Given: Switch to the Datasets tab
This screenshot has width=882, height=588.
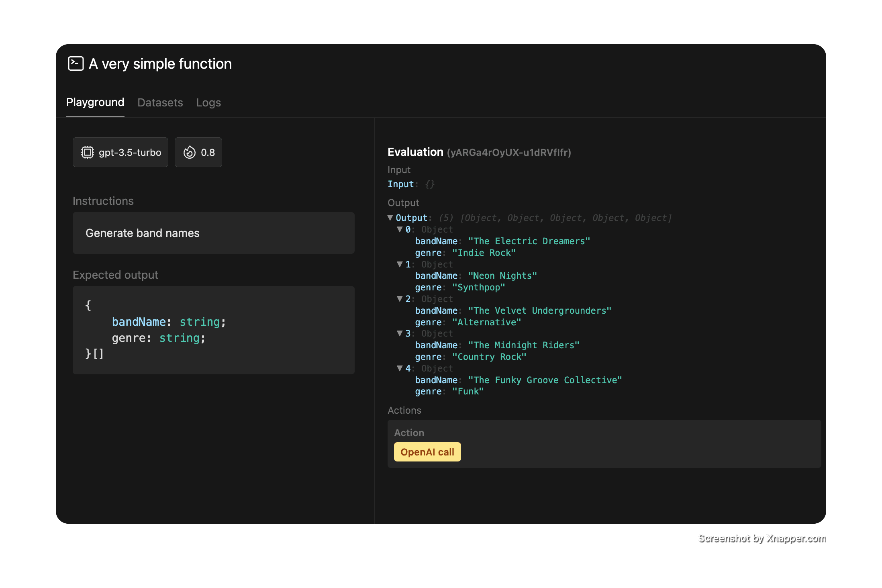Looking at the screenshot, I should [x=160, y=102].
